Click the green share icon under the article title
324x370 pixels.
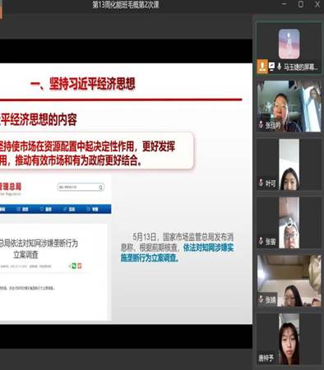point(74,266)
